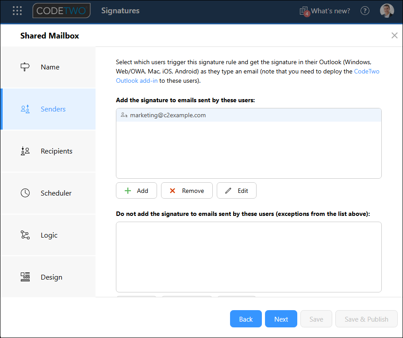Viewport: 403px width, 338px height.
Task: Close the Shared Mailbox panel
Action: pyautogui.click(x=394, y=35)
